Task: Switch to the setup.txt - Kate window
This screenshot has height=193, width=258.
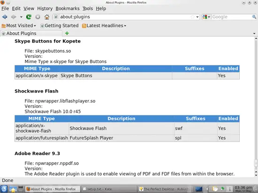Action: pyautogui.click(x=109, y=189)
